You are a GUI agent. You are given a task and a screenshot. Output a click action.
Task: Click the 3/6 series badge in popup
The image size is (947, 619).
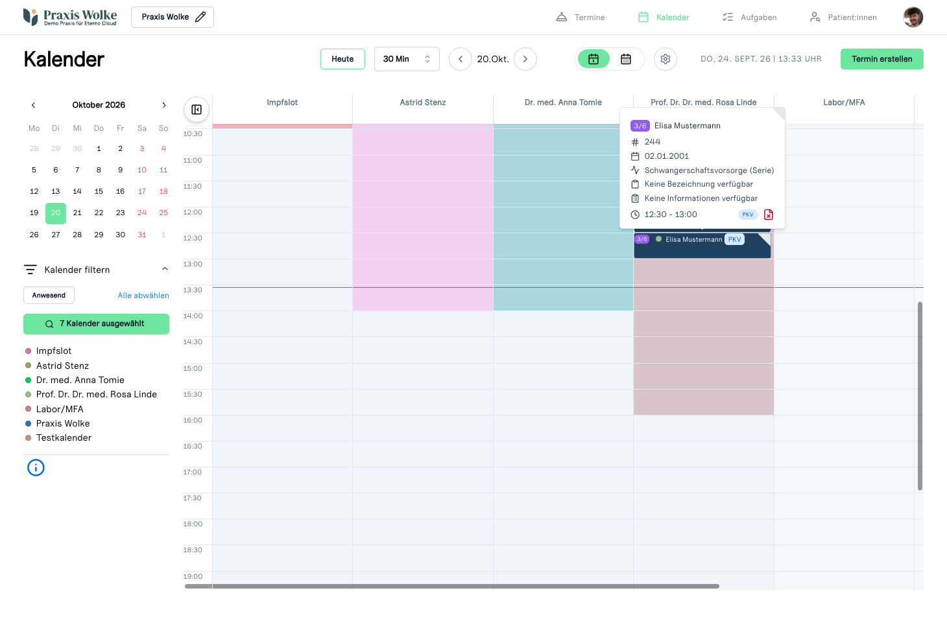point(640,126)
